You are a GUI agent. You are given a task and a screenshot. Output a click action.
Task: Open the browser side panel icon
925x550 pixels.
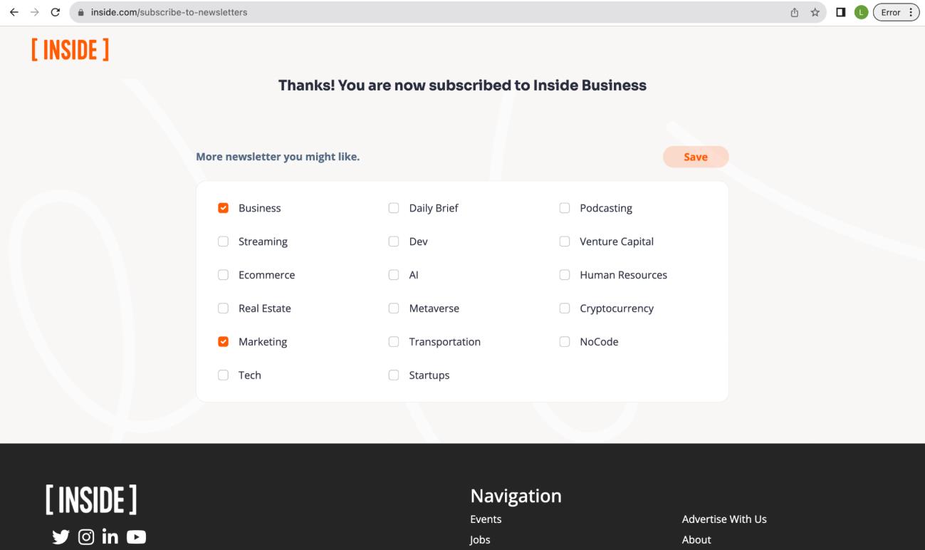coord(840,12)
